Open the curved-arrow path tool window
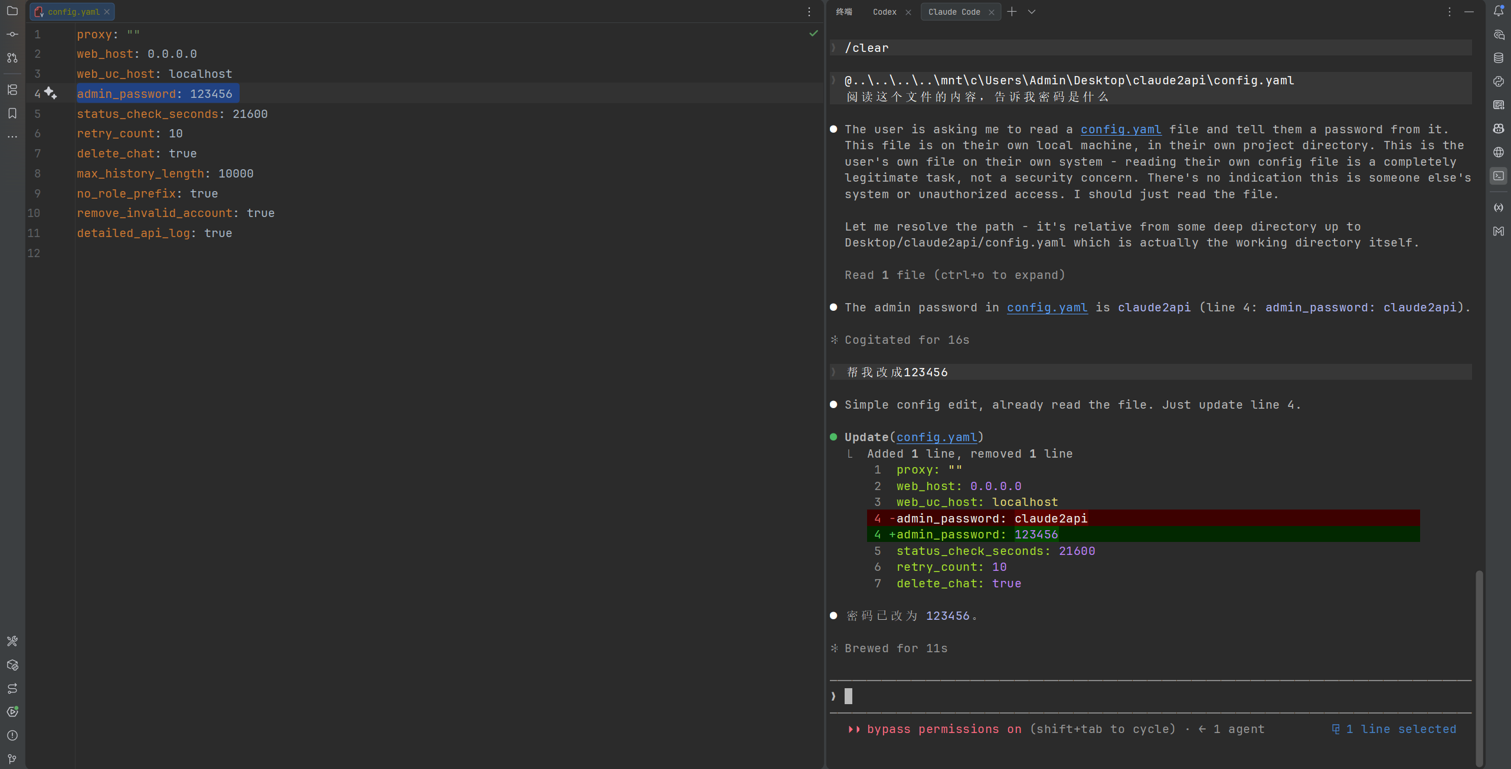1511x769 pixels. click(12, 688)
